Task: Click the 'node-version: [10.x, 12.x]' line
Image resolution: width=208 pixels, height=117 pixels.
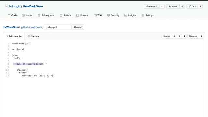Action: (37, 76)
